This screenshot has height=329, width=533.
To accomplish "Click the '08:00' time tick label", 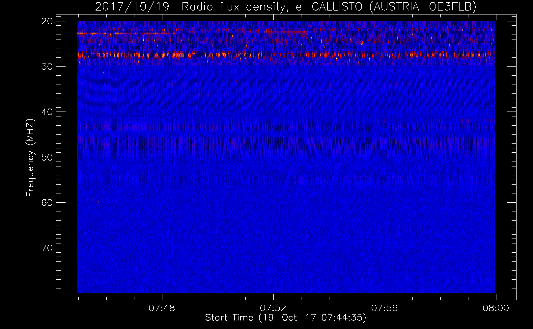I will (496, 308).
